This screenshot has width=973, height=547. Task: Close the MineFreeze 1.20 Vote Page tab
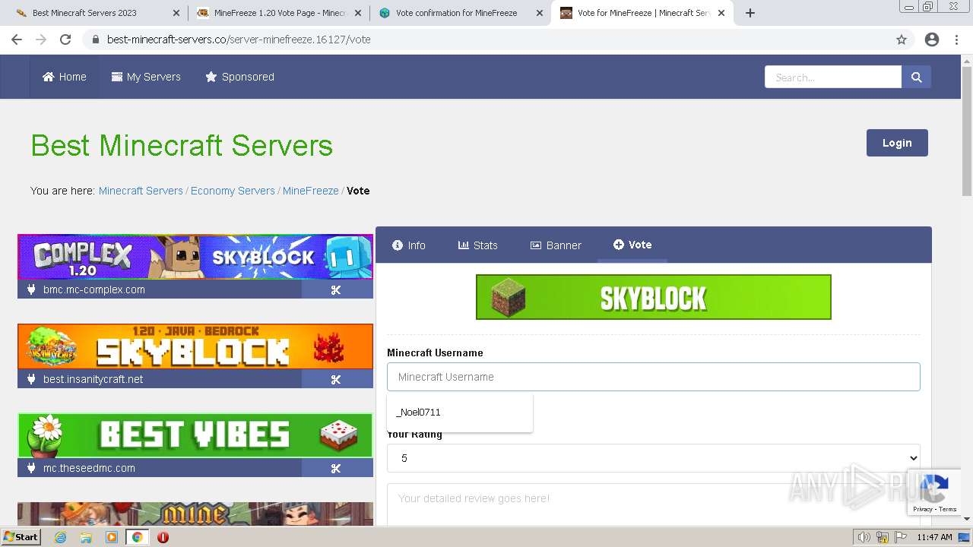(x=358, y=13)
